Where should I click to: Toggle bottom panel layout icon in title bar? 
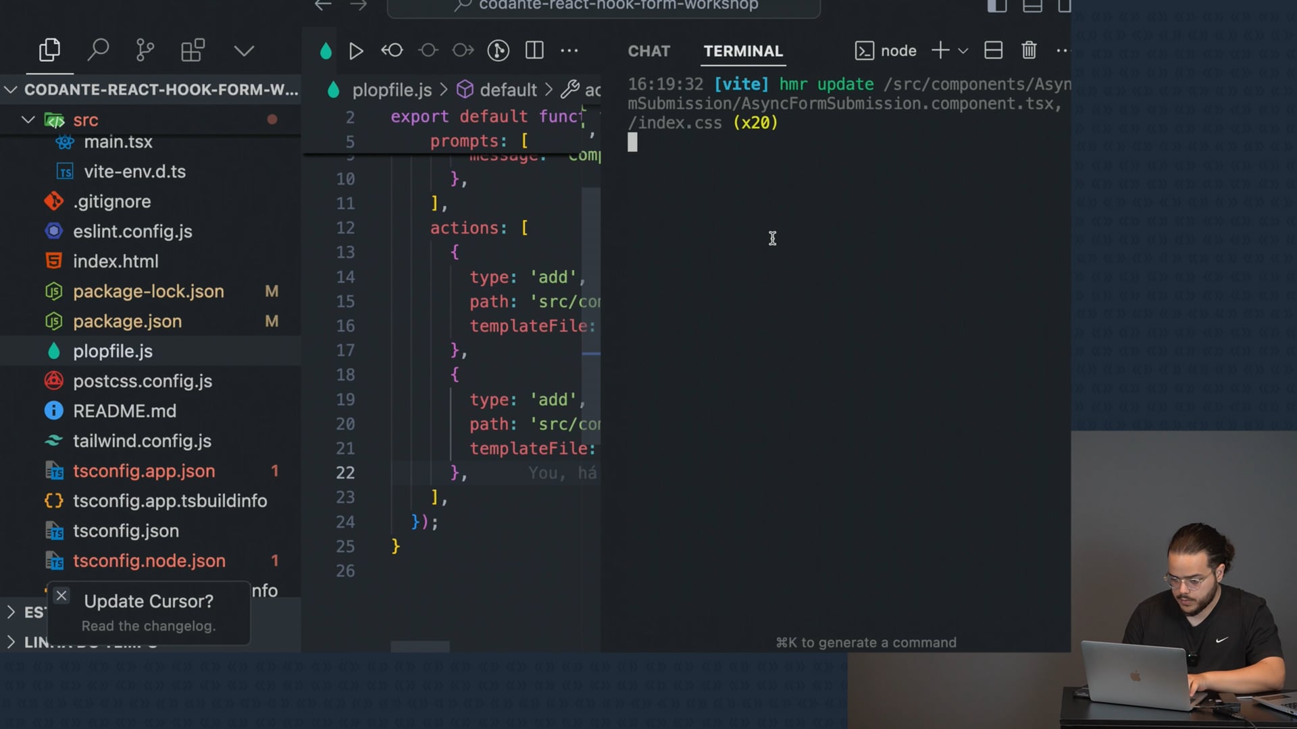click(x=1032, y=6)
